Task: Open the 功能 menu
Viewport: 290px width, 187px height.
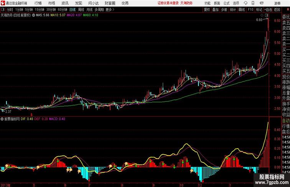Action: tap(208, 3)
